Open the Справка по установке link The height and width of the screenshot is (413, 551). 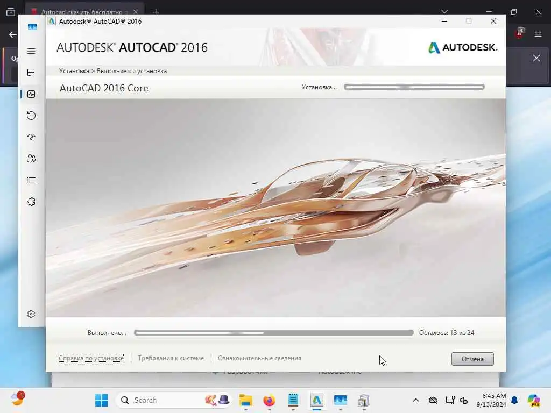(x=91, y=358)
